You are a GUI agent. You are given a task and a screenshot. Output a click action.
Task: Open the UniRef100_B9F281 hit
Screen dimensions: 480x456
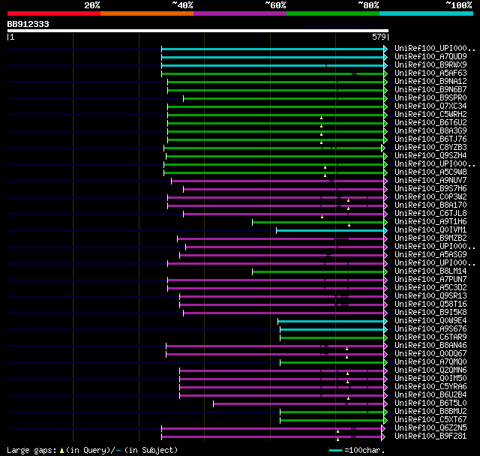[x=430, y=436]
